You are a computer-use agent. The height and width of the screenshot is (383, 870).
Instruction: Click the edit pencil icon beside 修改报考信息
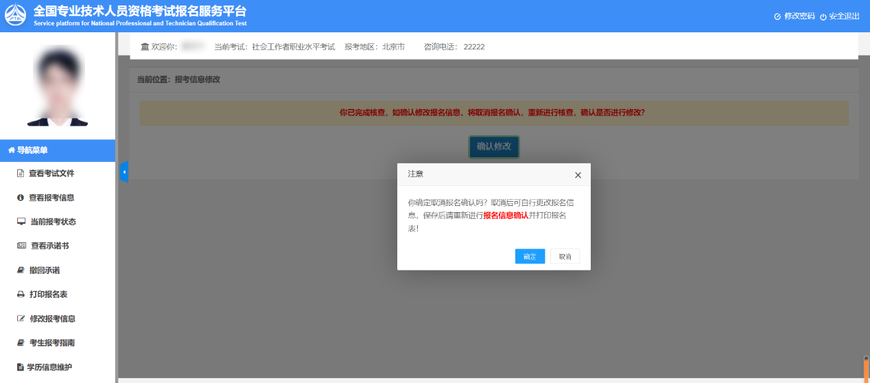pyautogui.click(x=21, y=318)
